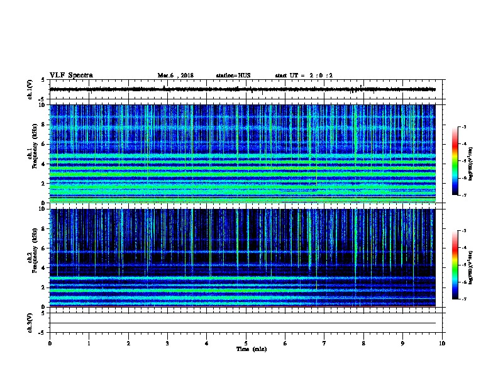Click the ch.1 voltage waveform trace panel
This screenshot has width=498, height=385.
coord(246,89)
